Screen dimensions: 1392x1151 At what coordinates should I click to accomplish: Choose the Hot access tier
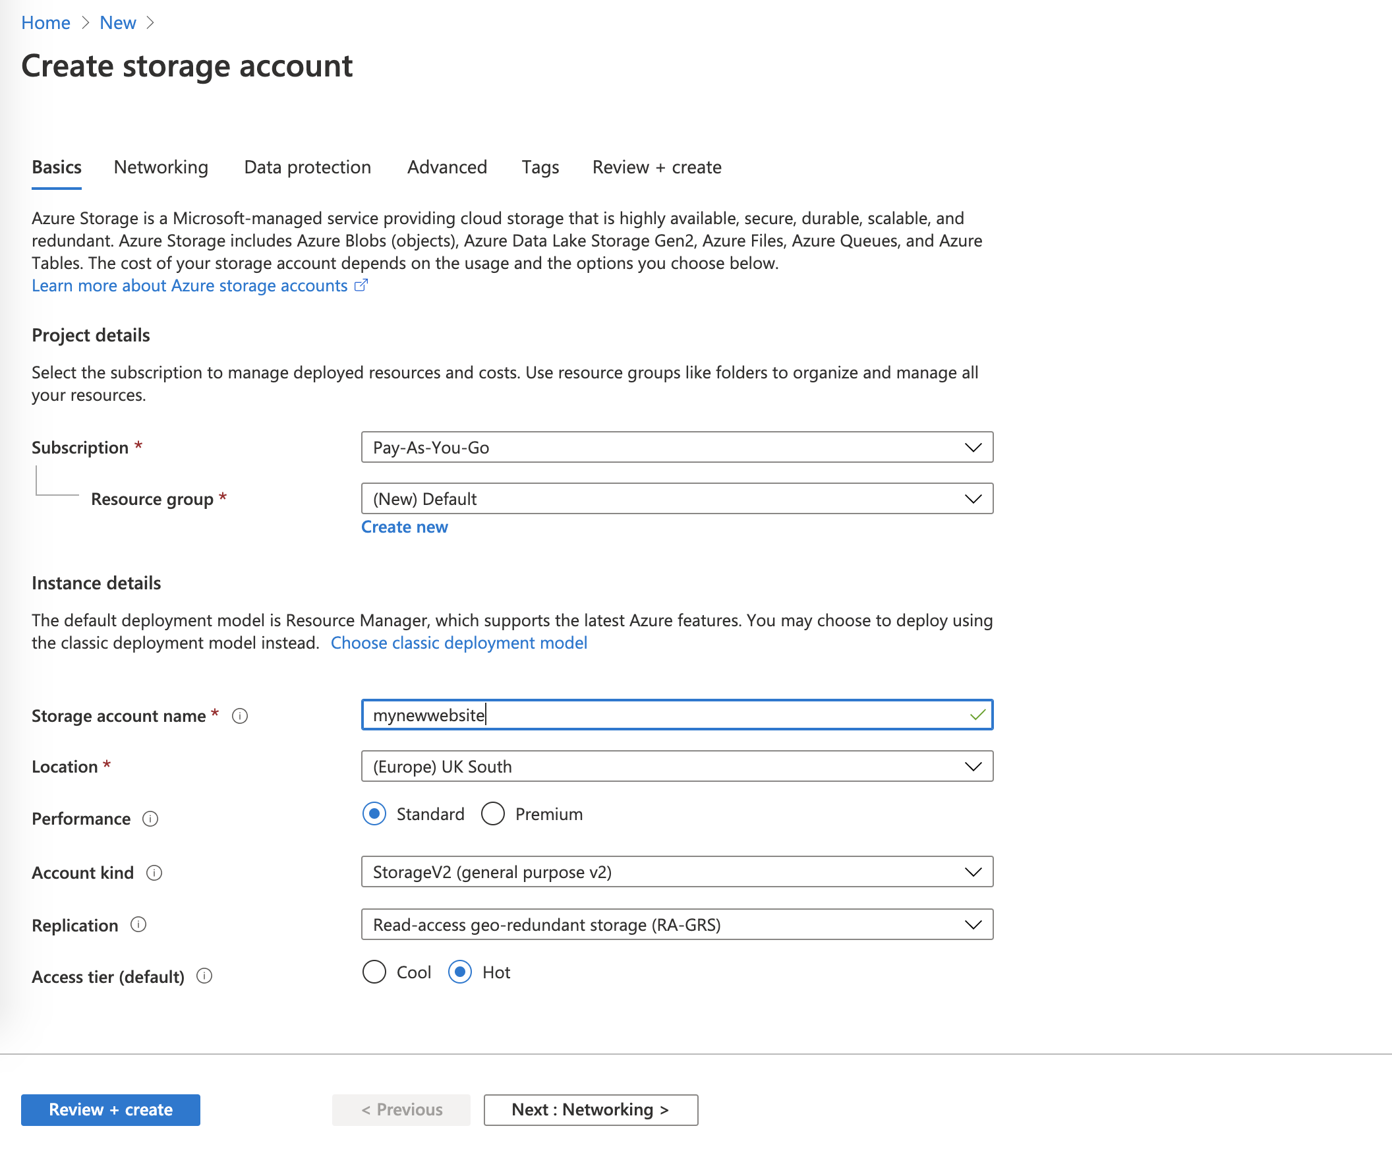coord(460,972)
